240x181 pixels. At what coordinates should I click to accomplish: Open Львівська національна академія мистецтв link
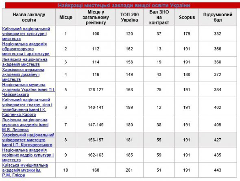tap(25, 62)
